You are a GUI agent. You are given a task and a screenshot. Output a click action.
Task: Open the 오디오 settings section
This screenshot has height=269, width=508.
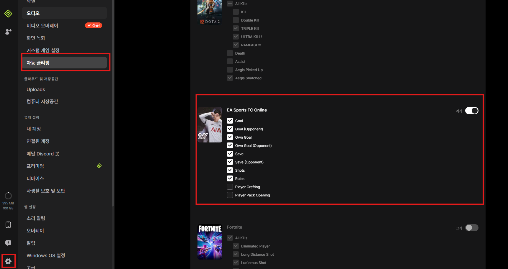tap(64, 13)
